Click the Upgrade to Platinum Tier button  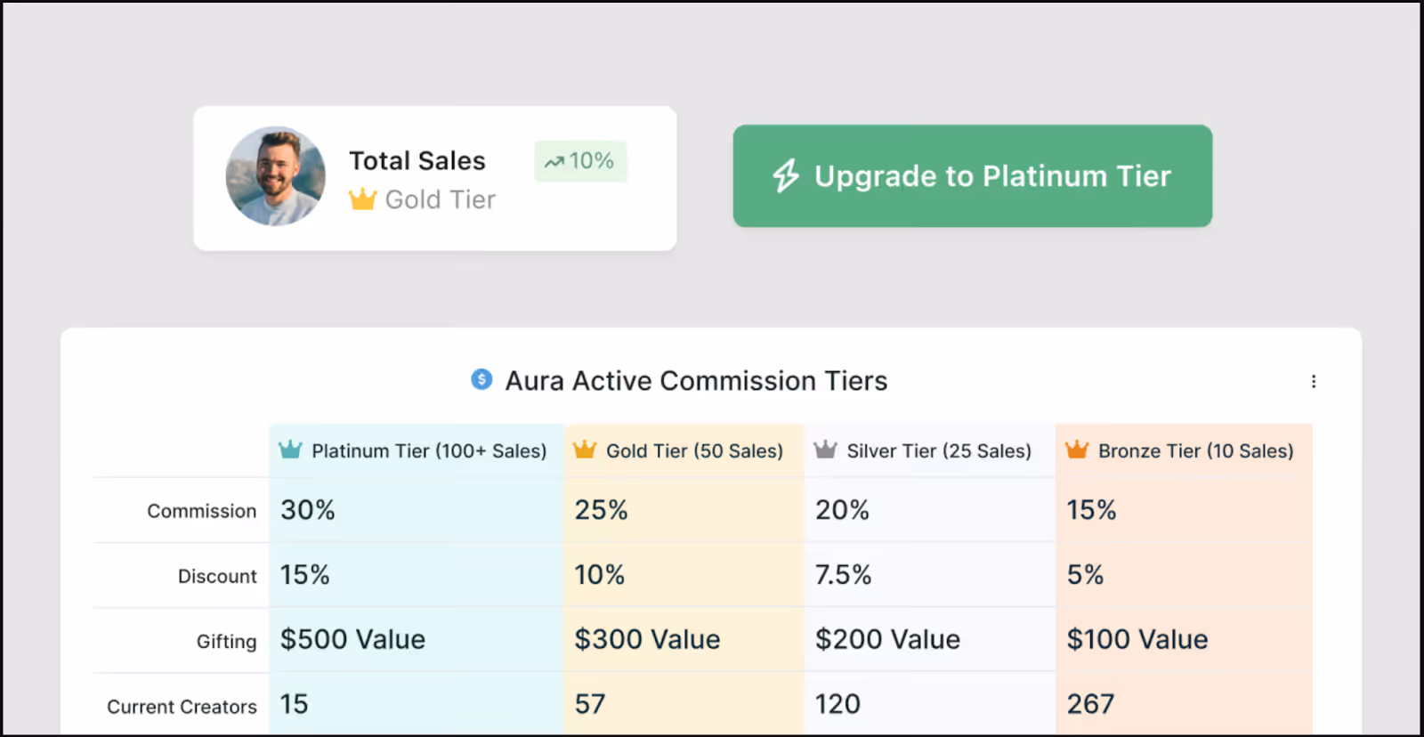pyautogui.click(x=972, y=176)
